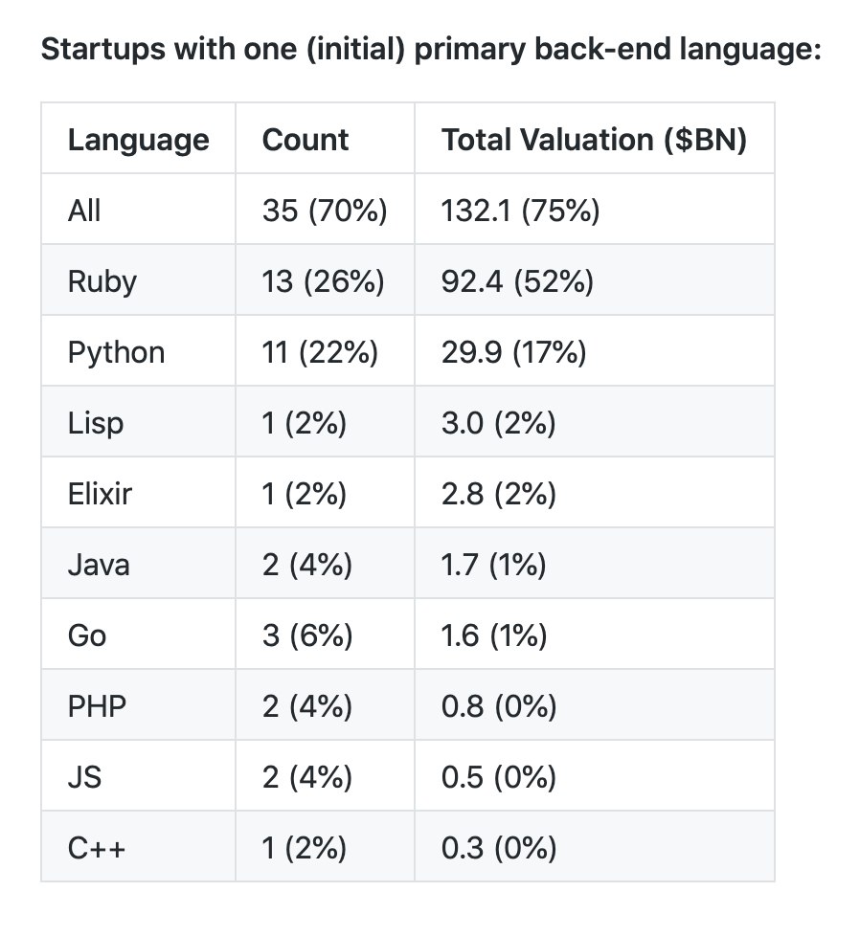Select the Java language cell
Screen dimensions: 860x936
99,565
